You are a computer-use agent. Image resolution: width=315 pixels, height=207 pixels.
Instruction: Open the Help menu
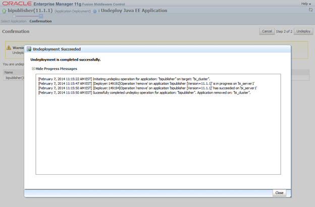coord(306,4)
